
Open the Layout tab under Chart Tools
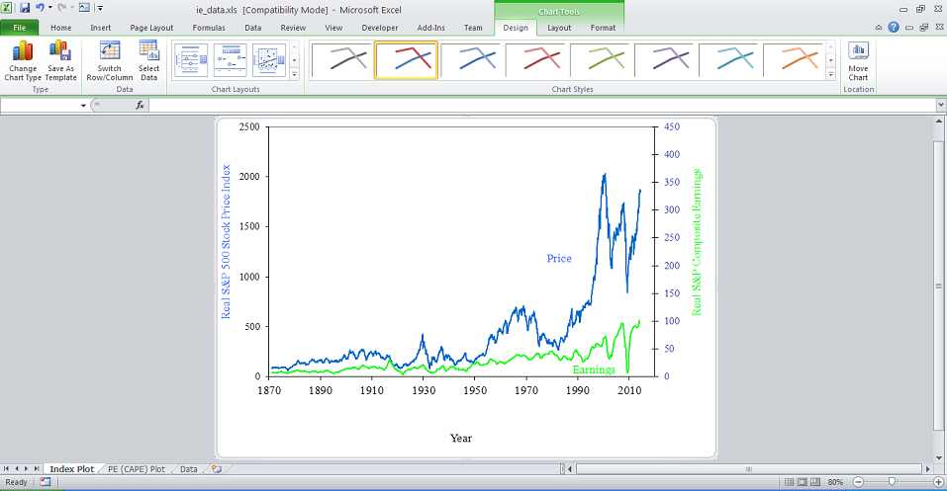click(559, 28)
